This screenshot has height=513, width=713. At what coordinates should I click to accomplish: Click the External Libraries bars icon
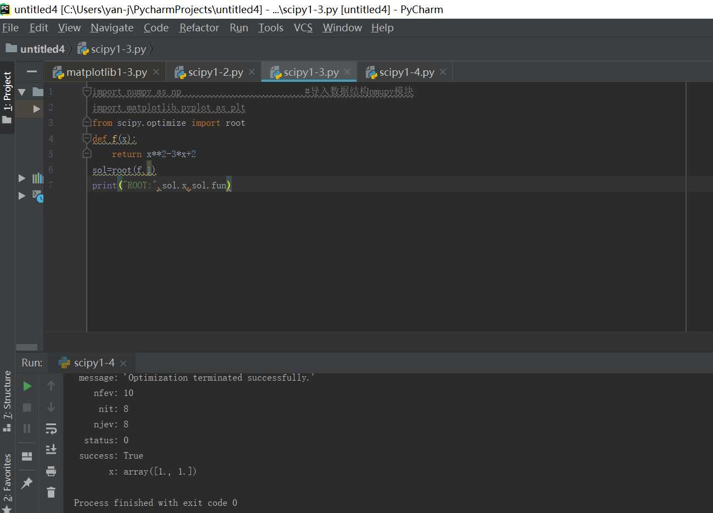pos(37,178)
